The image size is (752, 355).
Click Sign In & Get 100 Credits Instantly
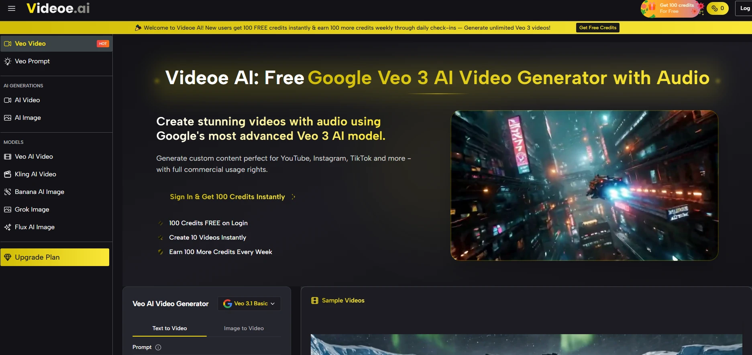click(227, 197)
